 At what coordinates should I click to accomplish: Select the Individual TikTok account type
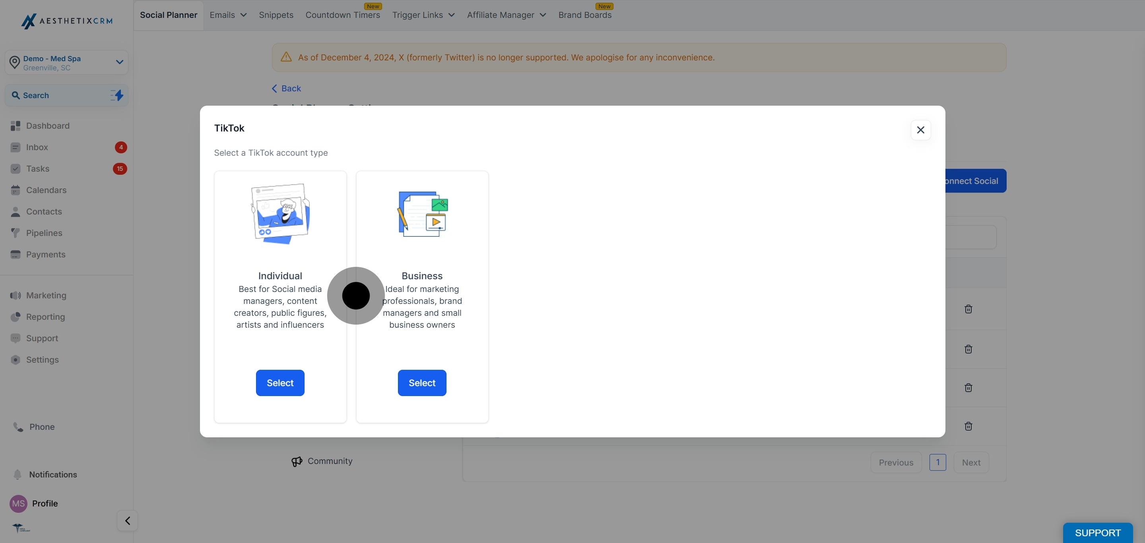tap(280, 383)
